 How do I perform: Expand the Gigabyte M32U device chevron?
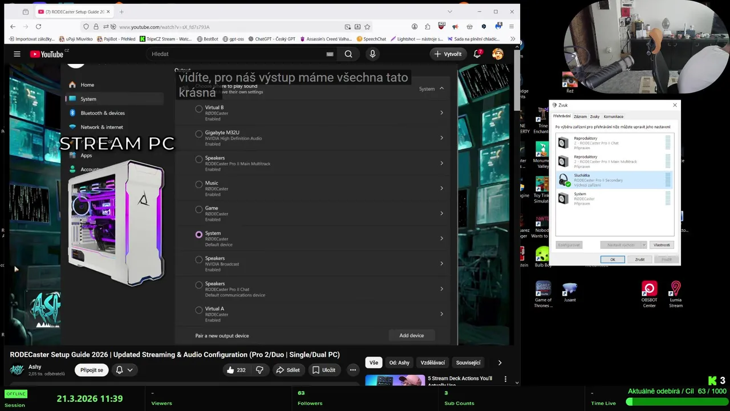point(441,138)
